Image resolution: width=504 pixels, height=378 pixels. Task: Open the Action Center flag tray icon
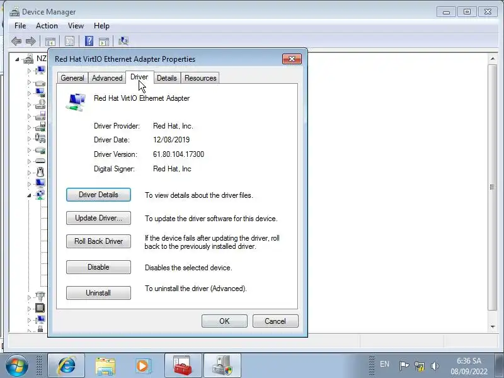click(x=404, y=365)
